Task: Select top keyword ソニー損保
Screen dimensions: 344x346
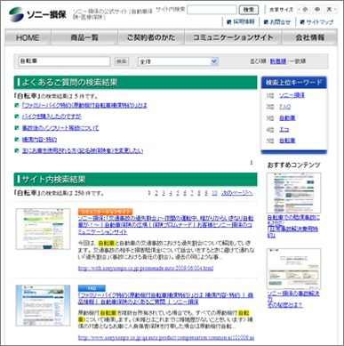Action: 292,95
